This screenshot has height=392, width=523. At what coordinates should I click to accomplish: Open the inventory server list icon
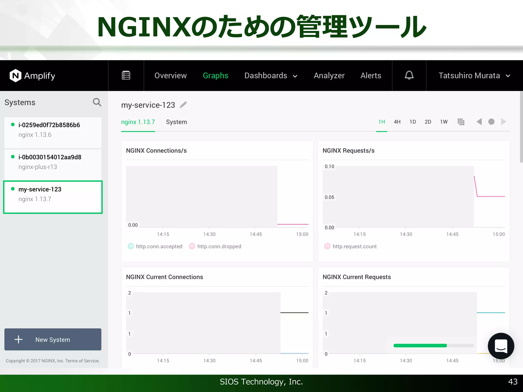pos(126,75)
